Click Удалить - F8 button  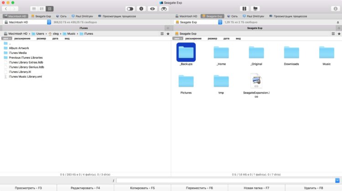coord(314,188)
